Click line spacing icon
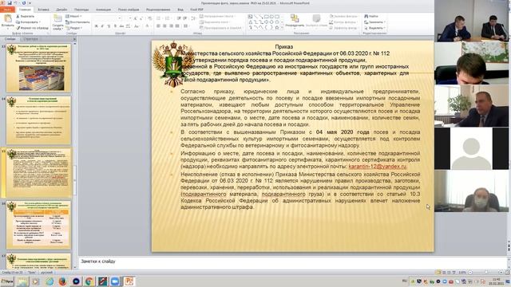This screenshot has width=511, height=287. pos(193,18)
